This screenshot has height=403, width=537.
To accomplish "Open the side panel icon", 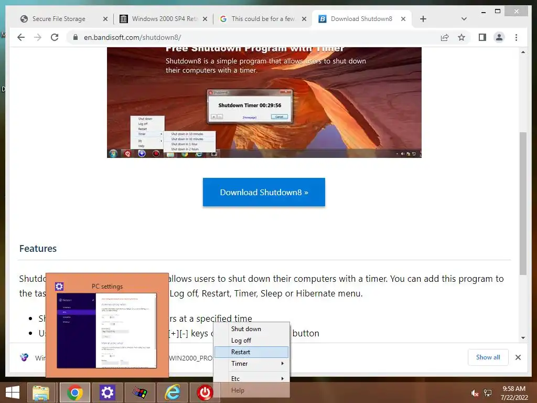I will [x=482, y=37].
